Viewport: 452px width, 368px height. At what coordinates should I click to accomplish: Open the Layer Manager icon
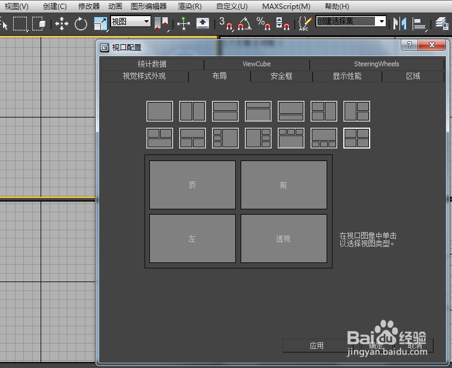[442, 24]
